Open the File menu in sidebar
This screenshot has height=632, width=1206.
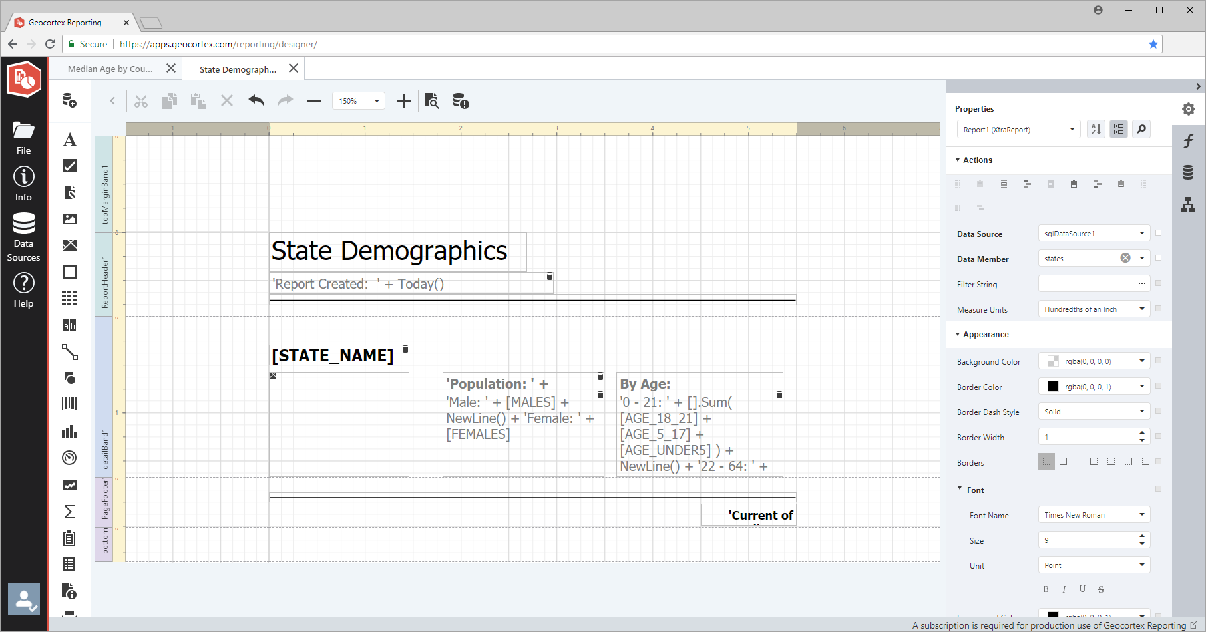[x=23, y=138]
